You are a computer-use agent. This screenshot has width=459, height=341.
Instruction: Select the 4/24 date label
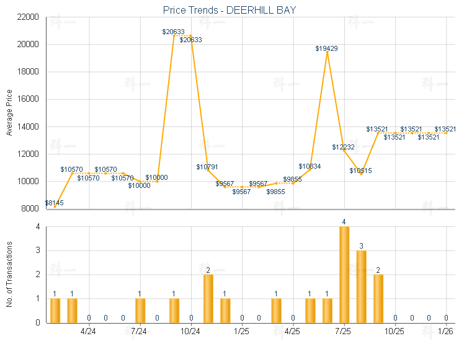(89, 332)
